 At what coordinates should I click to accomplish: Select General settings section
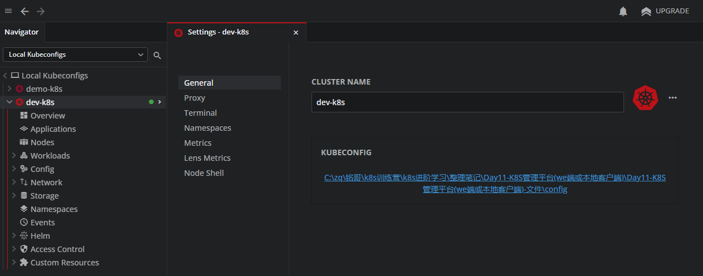click(x=230, y=83)
